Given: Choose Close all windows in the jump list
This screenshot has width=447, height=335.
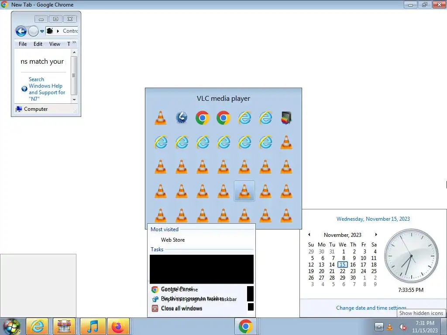Looking at the screenshot, I should point(181,308).
